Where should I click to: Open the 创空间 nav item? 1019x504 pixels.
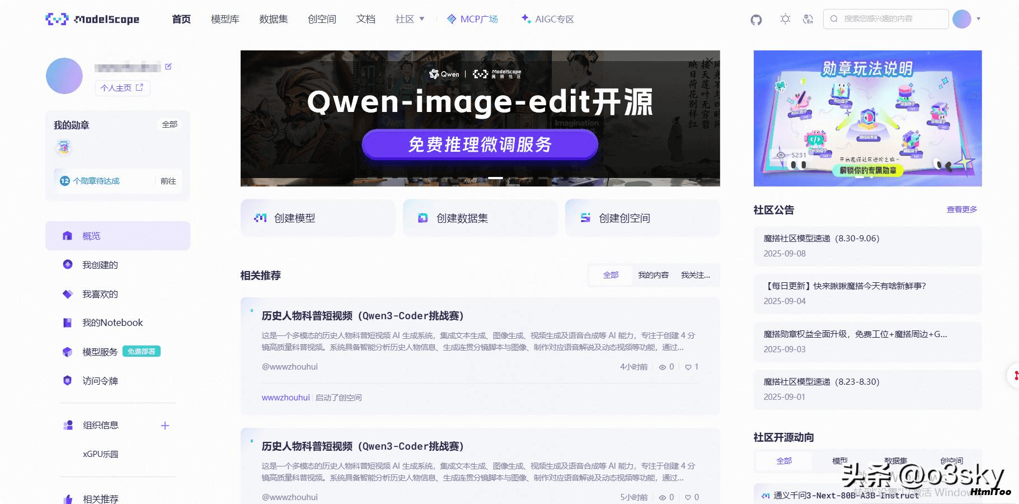(322, 19)
